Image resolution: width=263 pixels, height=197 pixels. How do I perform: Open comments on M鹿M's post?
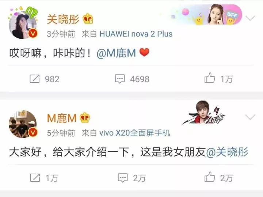click(x=123, y=178)
